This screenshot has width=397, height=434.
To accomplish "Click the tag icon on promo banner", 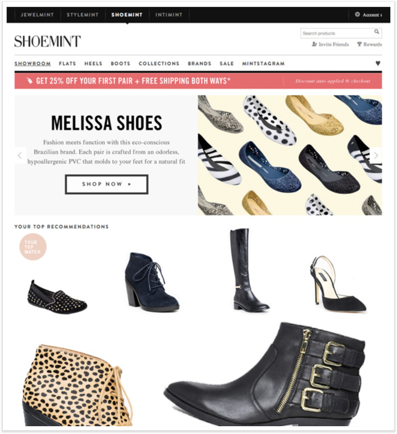I will 29,81.
